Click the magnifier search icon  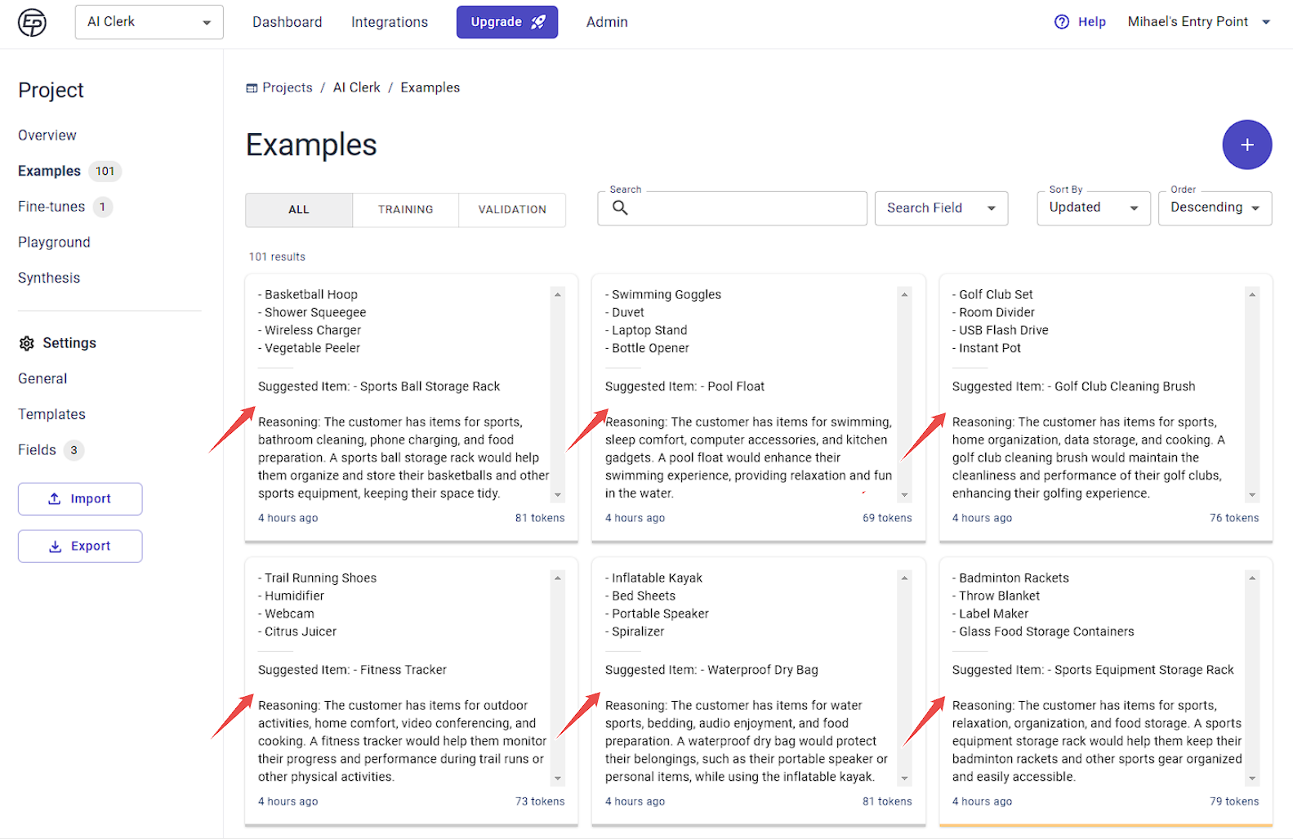pos(620,208)
